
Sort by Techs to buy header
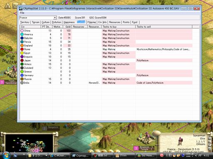click(x=119, y=26)
